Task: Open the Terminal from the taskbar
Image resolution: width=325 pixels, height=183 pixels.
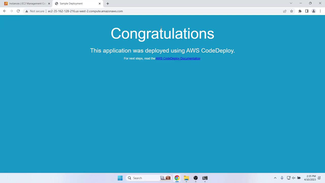Action: pos(205,178)
